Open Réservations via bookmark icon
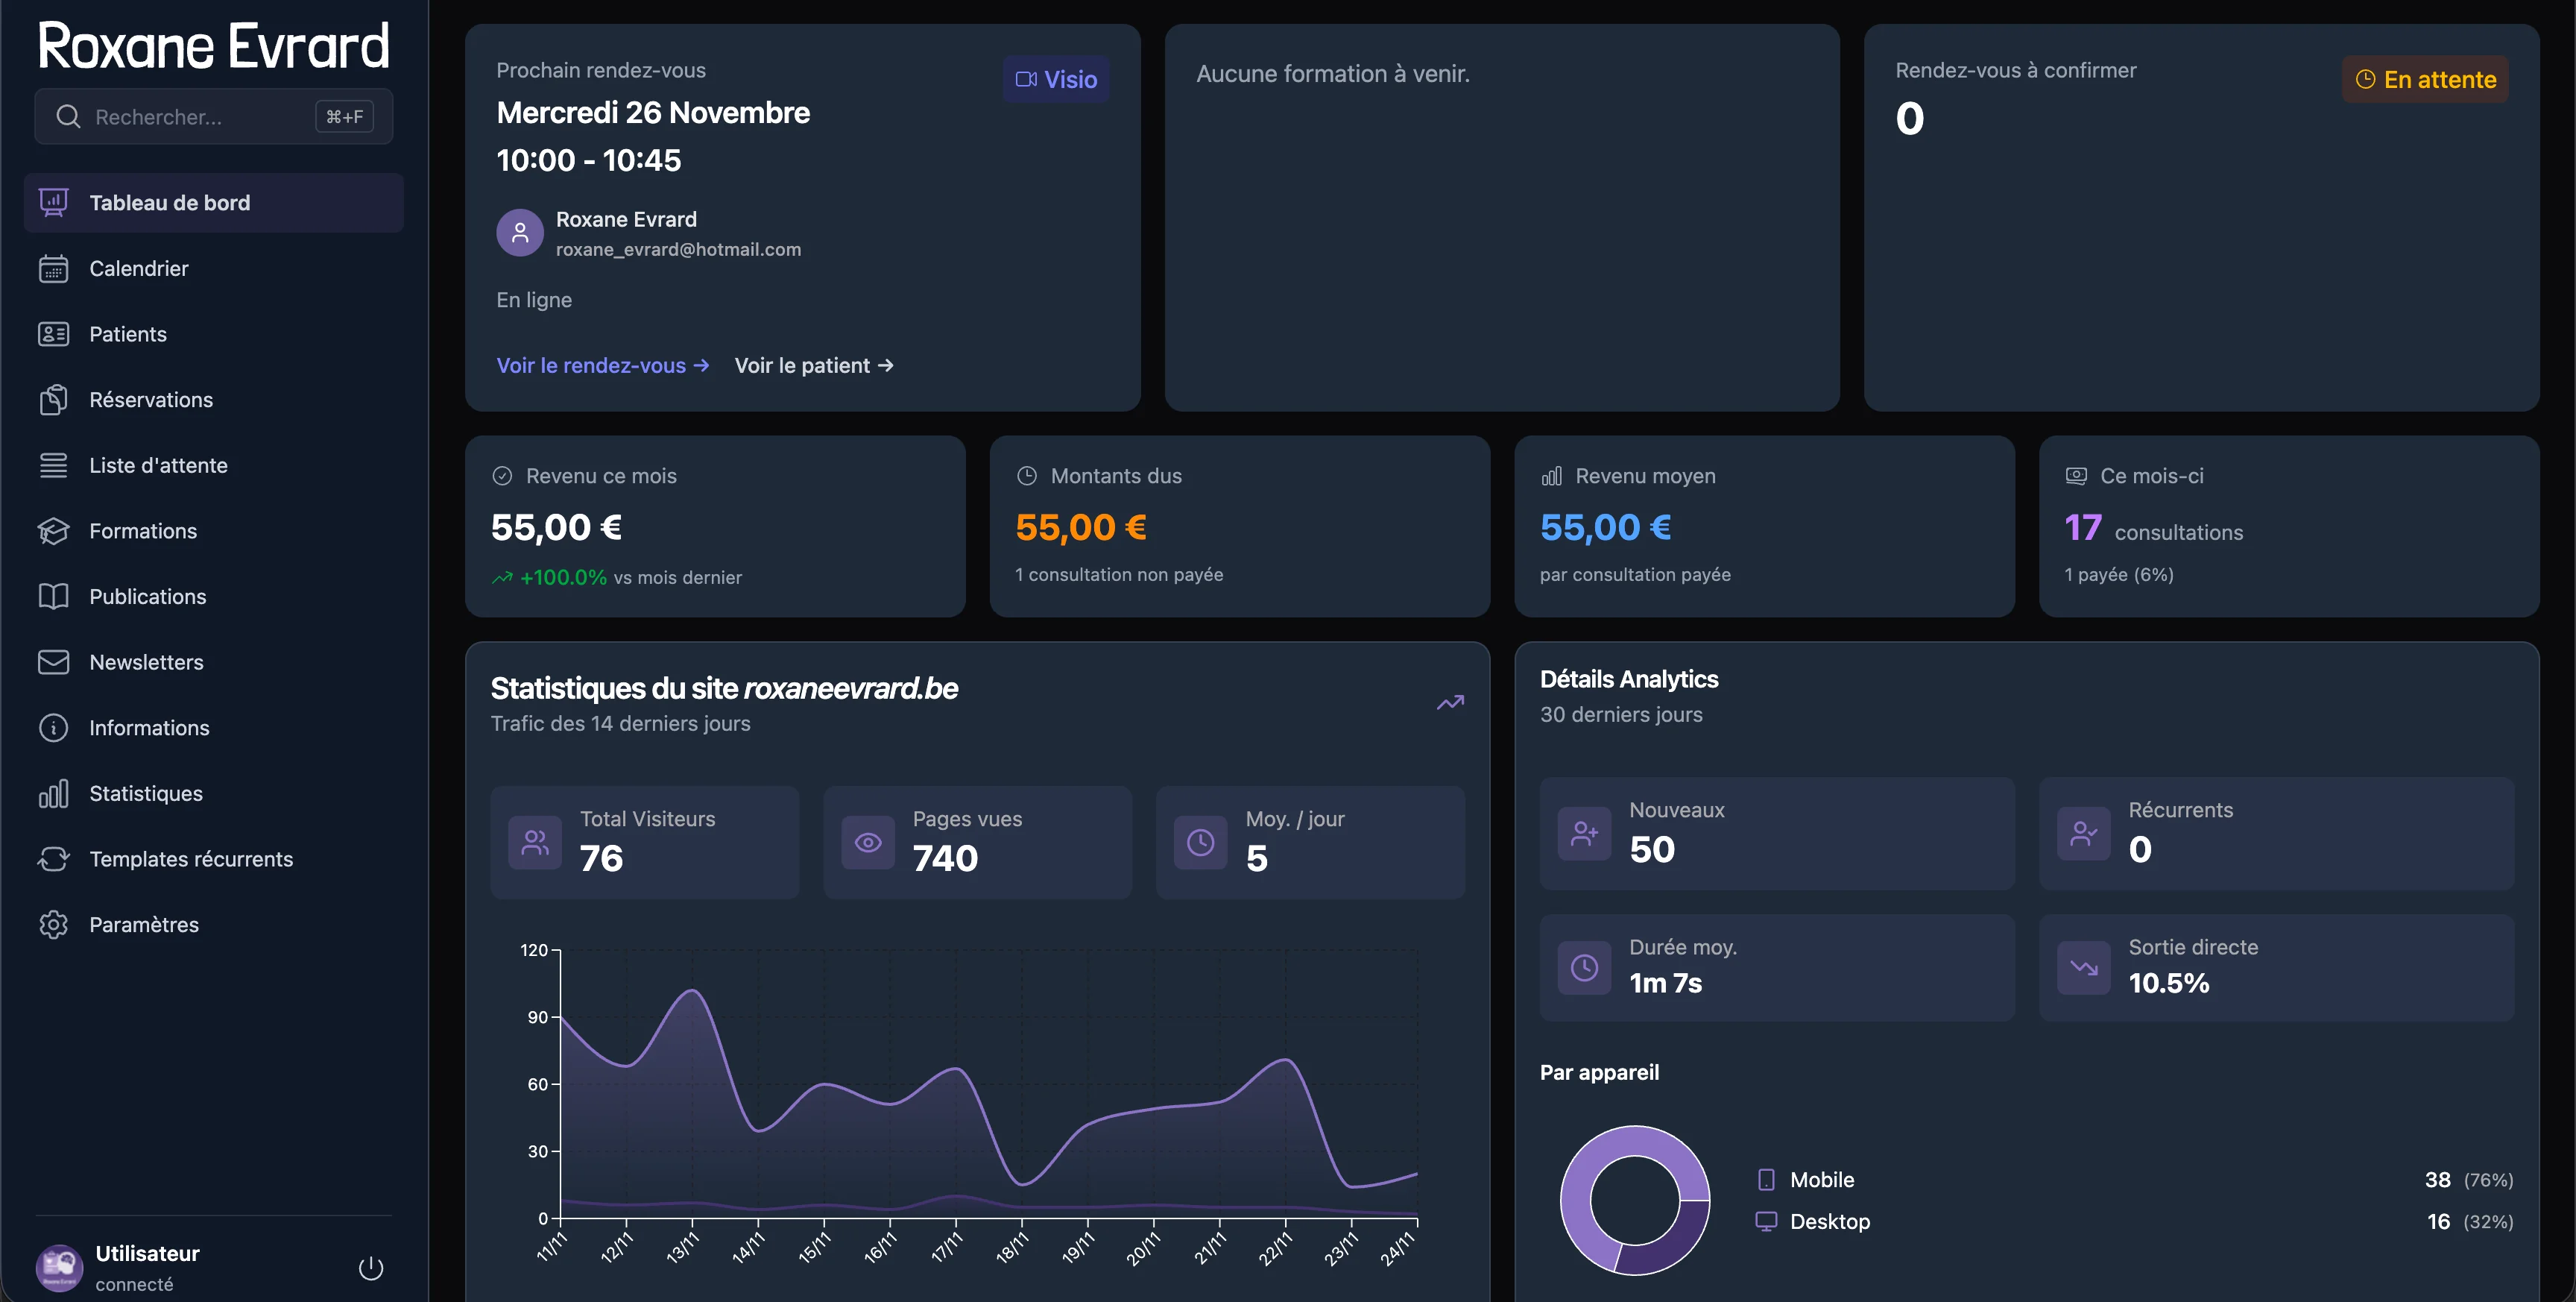2576x1302 pixels. point(54,399)
